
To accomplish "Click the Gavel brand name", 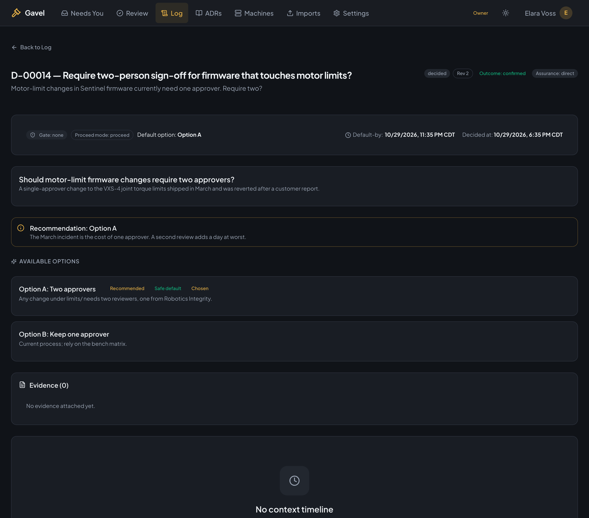I will (x=35, y=13).
